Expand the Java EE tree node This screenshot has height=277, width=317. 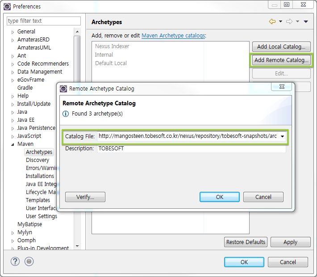[x=13, y=120]
